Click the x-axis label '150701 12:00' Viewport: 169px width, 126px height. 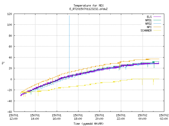[x=13, y=117]
